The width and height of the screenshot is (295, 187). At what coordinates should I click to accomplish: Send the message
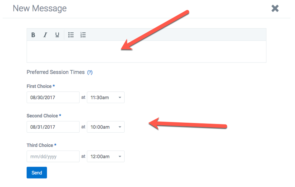click(37, 173)
